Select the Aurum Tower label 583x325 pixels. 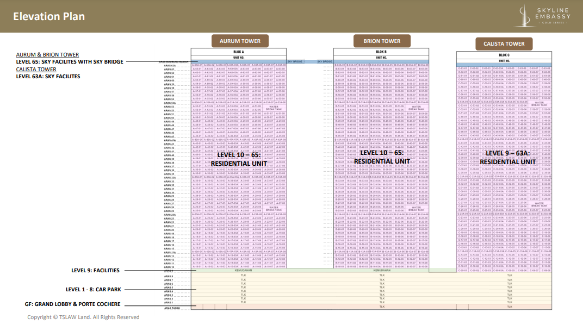(x=239, y=41)
